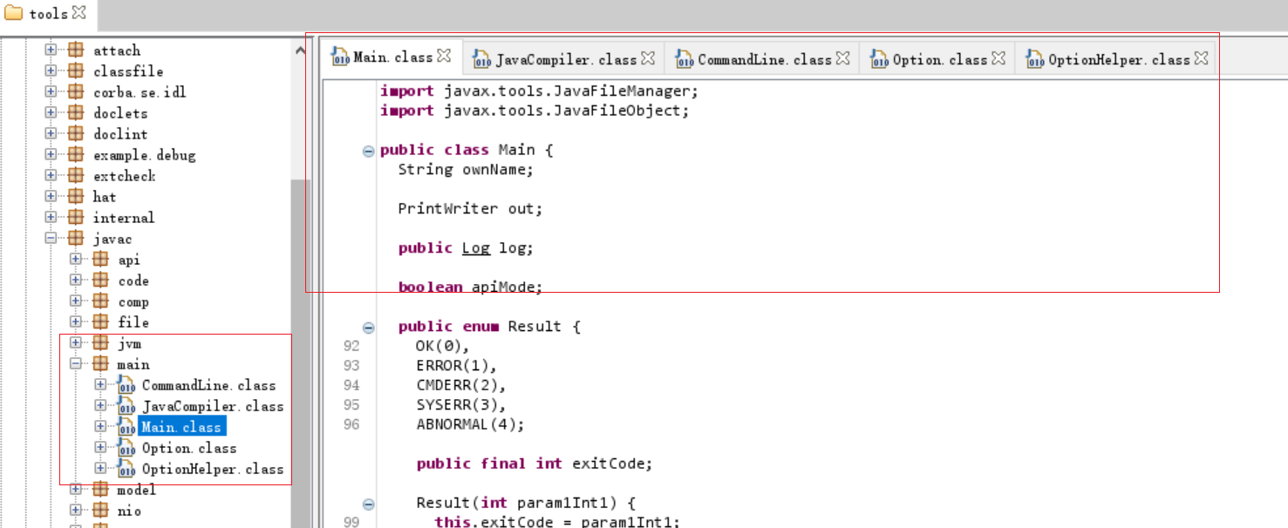
Task: Click the class file icon on Main.class tab
Action: click(x=340, y=58)
